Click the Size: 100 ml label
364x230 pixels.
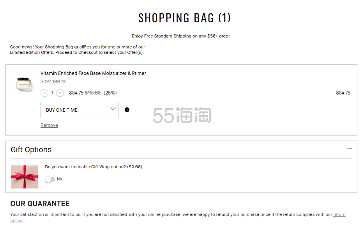(53, 82)
